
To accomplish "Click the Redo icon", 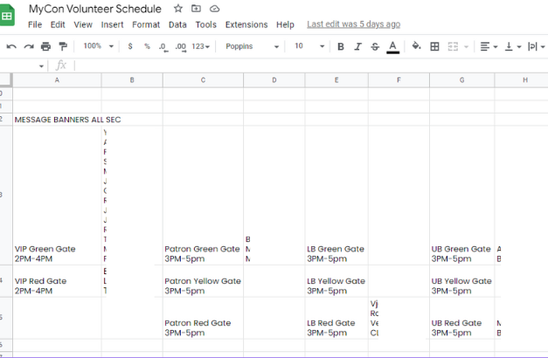I will [x=28, y=46].
